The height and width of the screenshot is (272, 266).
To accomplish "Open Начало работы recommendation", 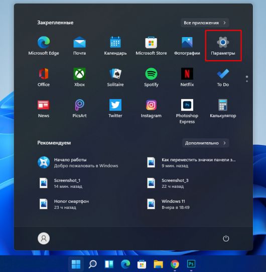I will pyautogui.click(x=78, y=162).
